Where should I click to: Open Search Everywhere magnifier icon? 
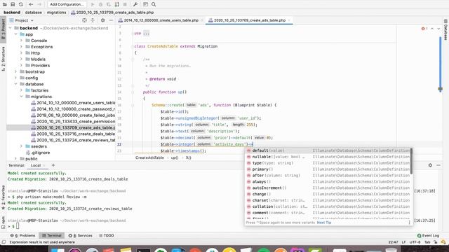[x=154, y=4]
